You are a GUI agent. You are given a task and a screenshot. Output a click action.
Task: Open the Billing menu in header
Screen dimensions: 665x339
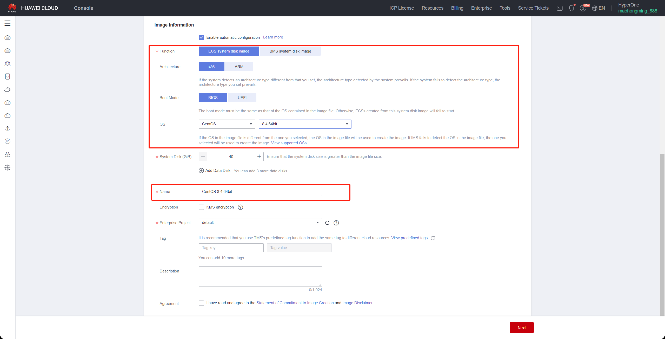457,8
